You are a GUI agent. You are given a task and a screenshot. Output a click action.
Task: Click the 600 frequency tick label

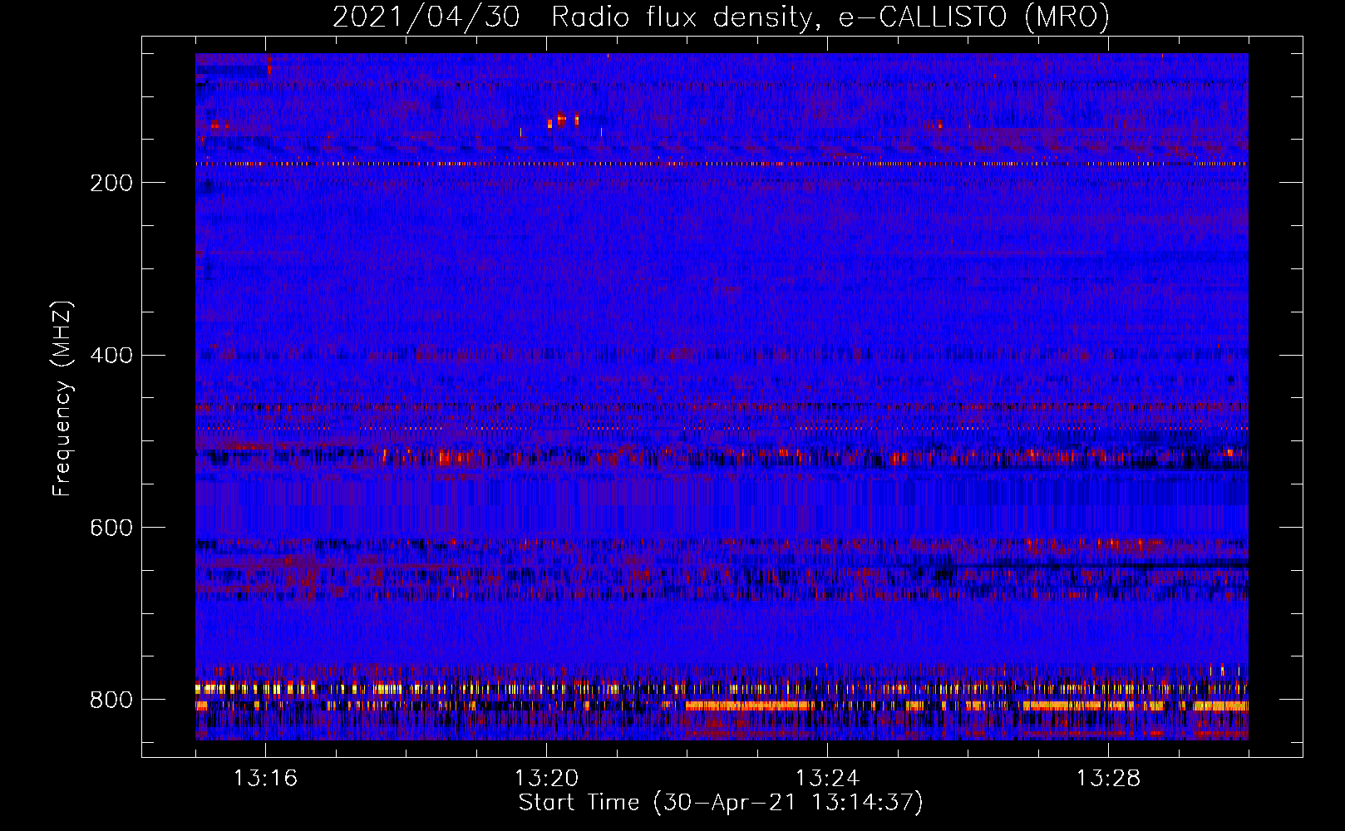[x=111, y=529]
